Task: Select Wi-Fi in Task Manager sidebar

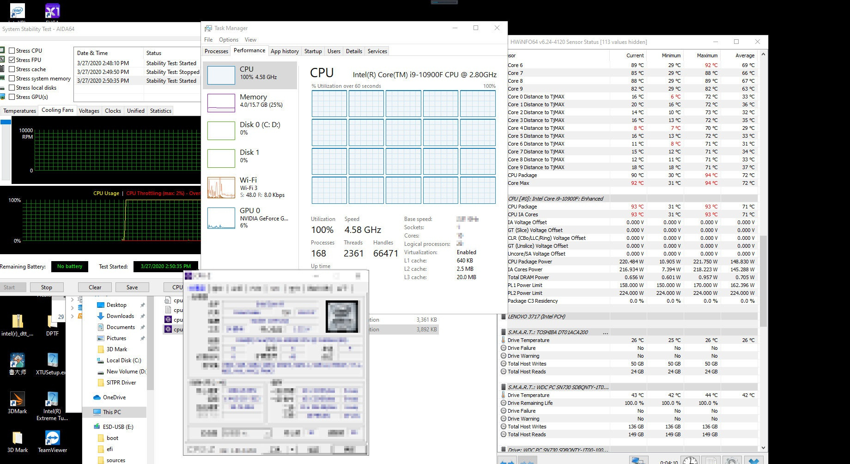Action: (x=250, y=187)
